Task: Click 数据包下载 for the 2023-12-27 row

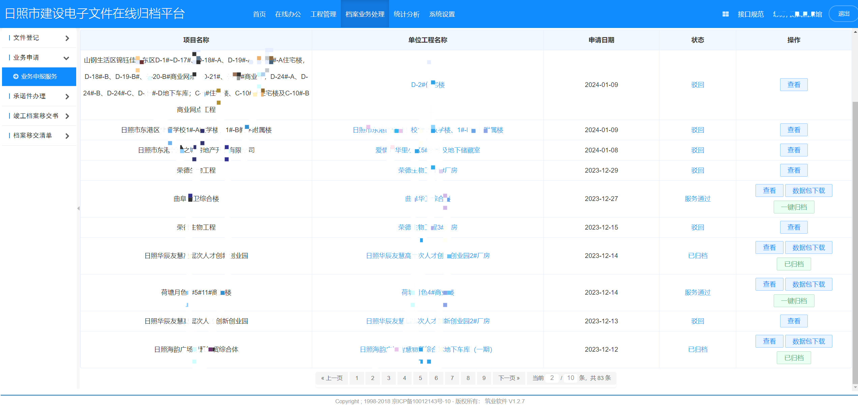Action: point(808,191)
